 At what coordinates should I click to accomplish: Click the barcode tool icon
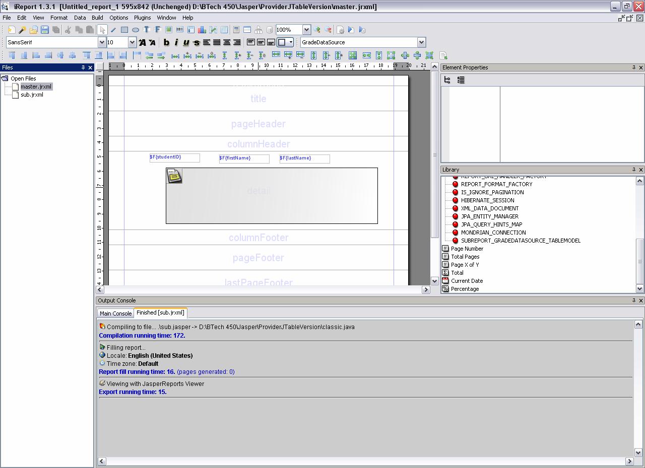[x=180, y=30]
